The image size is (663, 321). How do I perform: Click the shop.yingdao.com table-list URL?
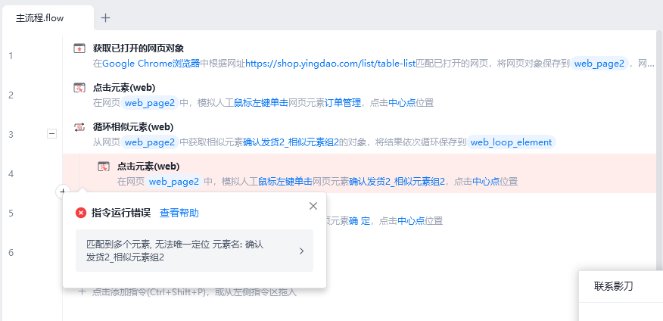(331, 64)
